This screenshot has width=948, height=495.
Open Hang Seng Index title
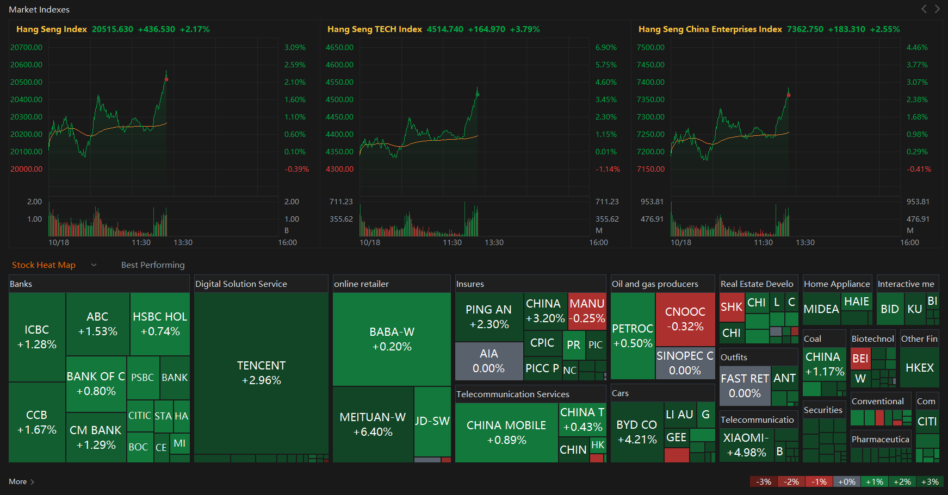52,29
